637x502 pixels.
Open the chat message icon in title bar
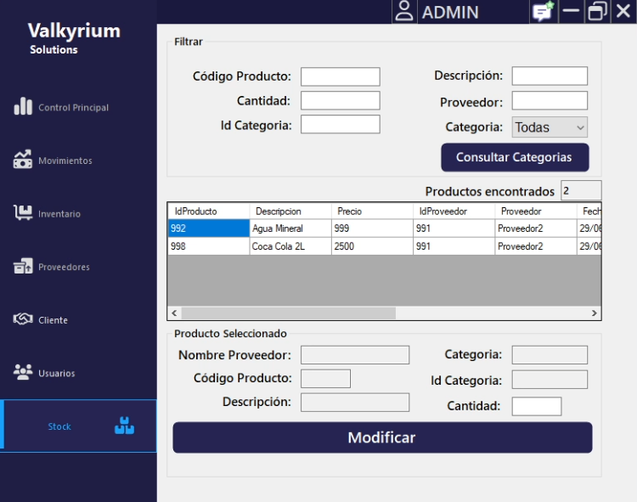click(x=542, y=12)
